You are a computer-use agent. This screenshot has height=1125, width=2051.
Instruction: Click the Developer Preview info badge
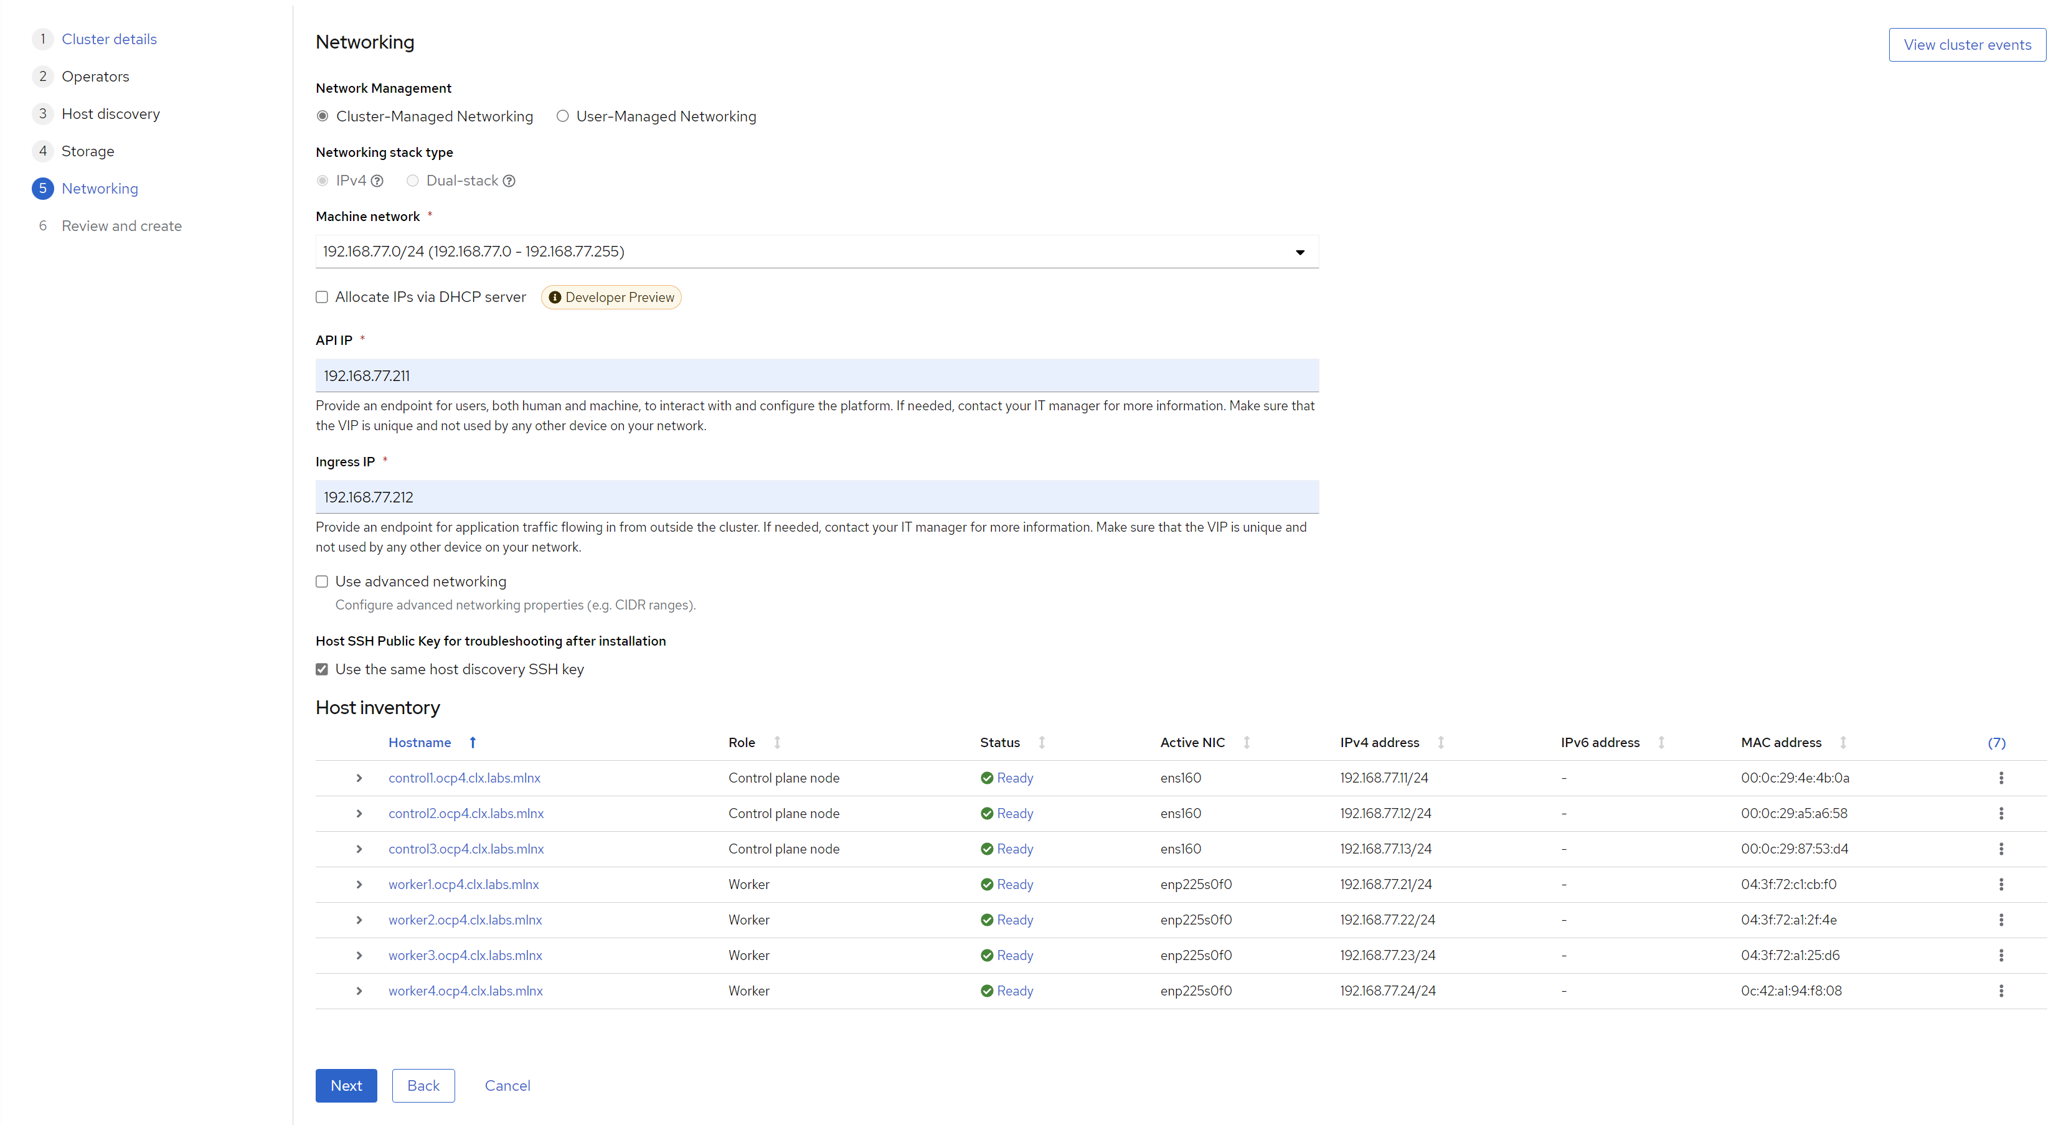tap(611, 297)
